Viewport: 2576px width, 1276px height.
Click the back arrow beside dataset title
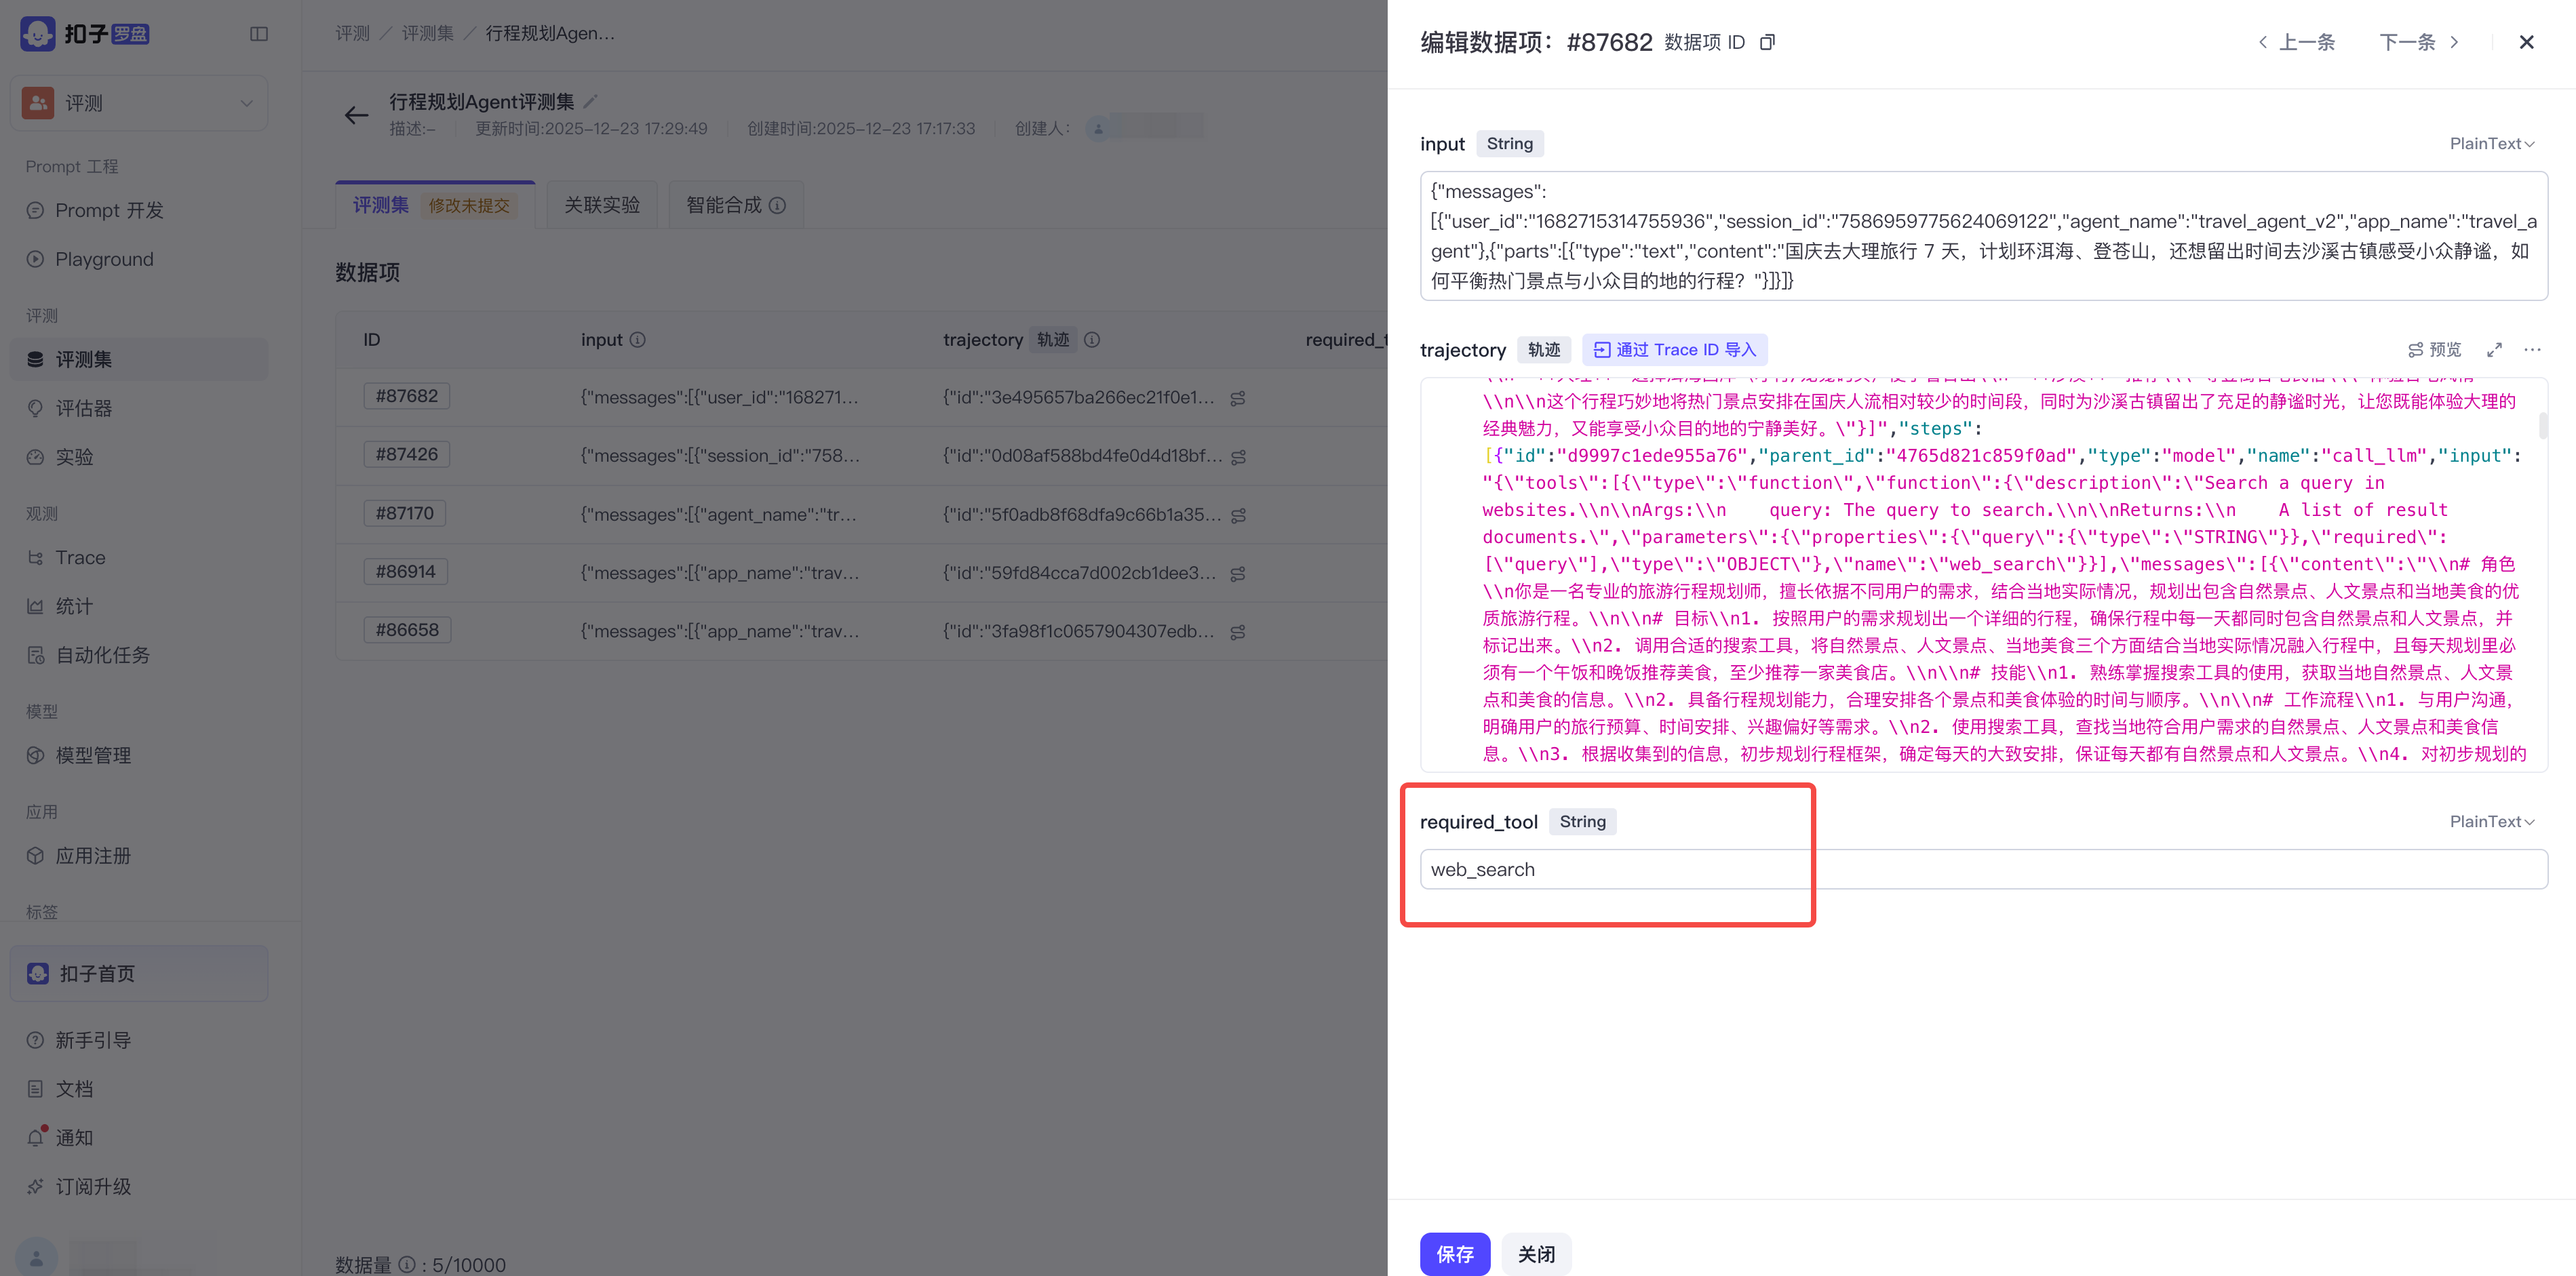click(356, 115)
